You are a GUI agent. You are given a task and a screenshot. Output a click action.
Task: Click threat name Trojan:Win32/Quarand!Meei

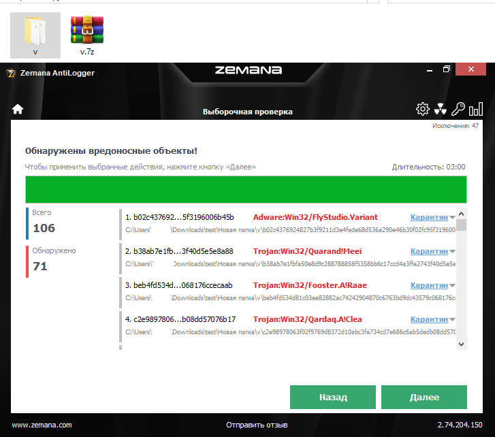(308, 251)
